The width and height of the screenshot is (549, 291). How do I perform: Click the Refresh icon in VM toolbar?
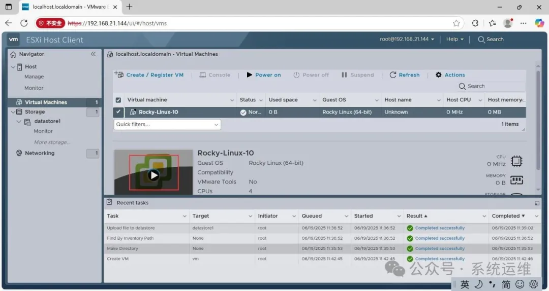pos(393,75)
